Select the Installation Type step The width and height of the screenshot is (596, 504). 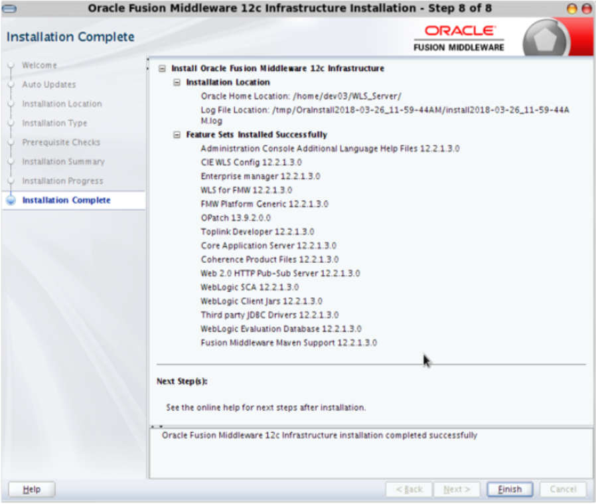click(54, 124)
